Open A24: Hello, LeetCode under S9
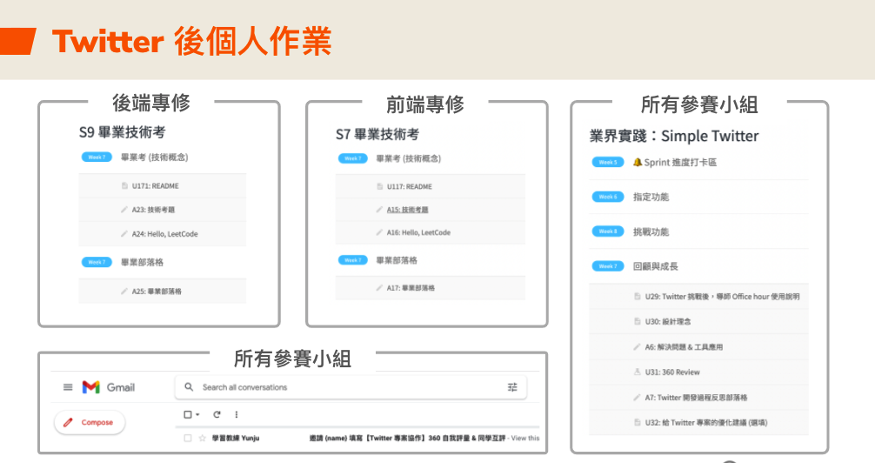The height and width of the screenshot is (463, 875). [x=164, y=234]
